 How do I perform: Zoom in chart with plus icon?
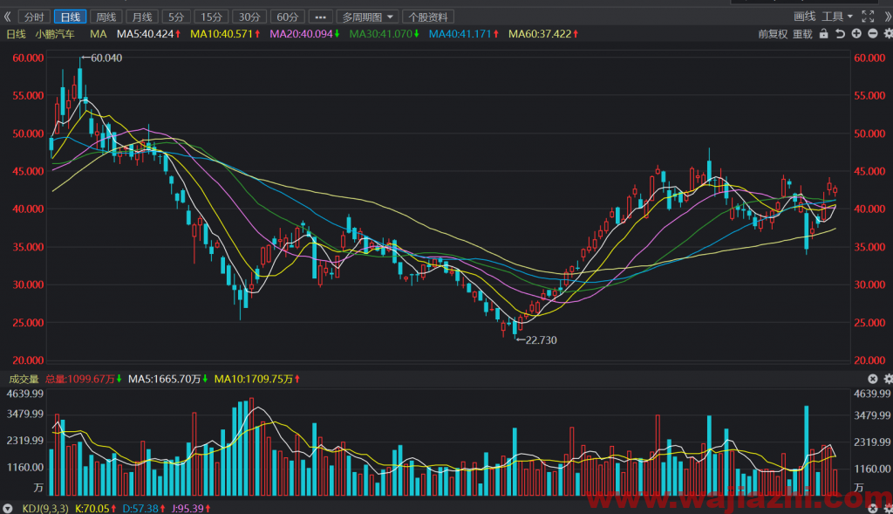[x=856, y=34]
